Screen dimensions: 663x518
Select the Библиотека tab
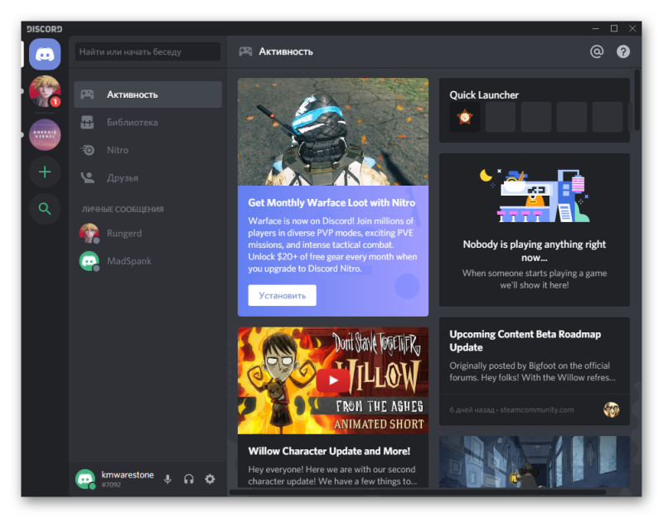click(148, 122)
